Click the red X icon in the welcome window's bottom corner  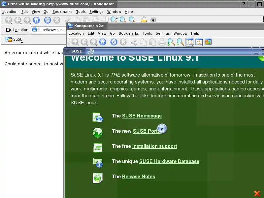tap(257, 194)
